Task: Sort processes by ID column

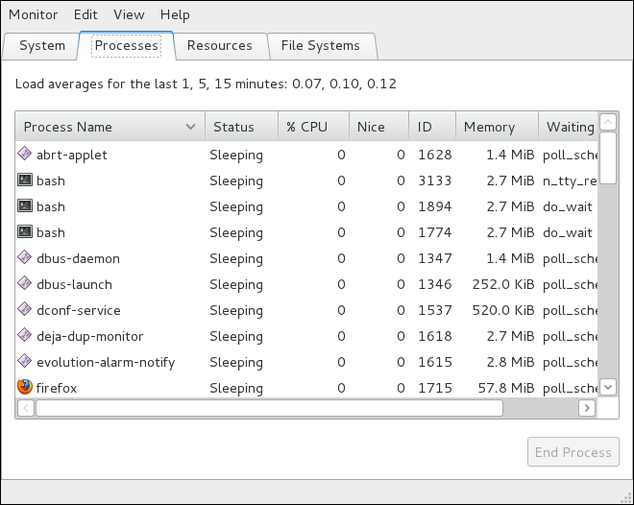Action: pos(432,127)
